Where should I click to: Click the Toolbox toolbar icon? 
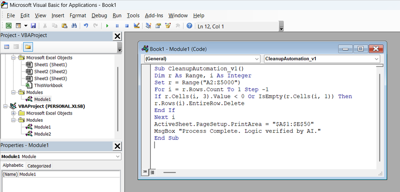[178, 26]
